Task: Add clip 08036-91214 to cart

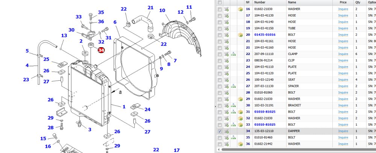Action: 226,60
